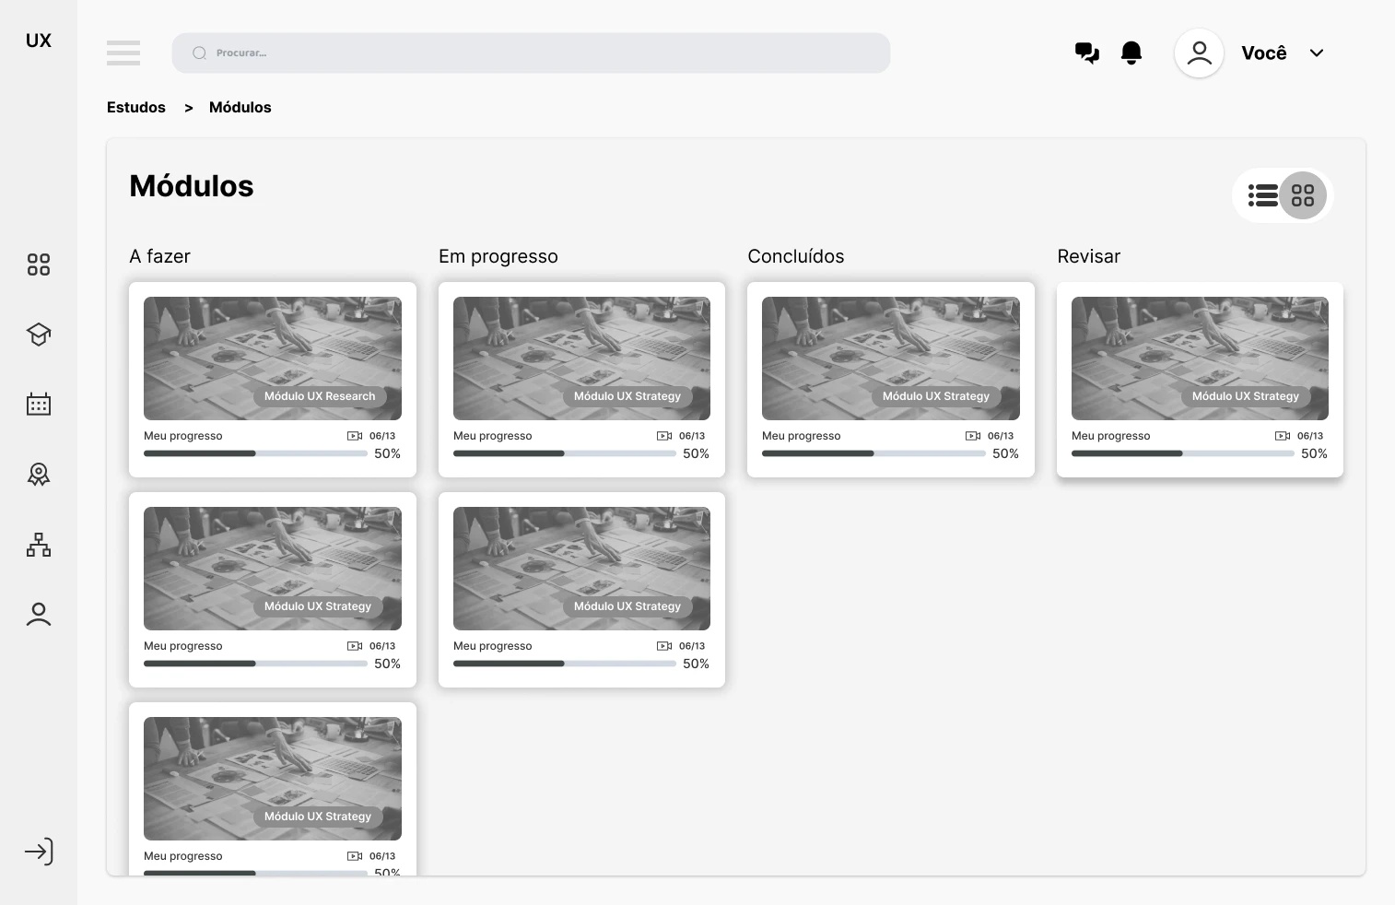
Task: Expand the Você profile dropdown arrow
Action: pos(1317,53)
